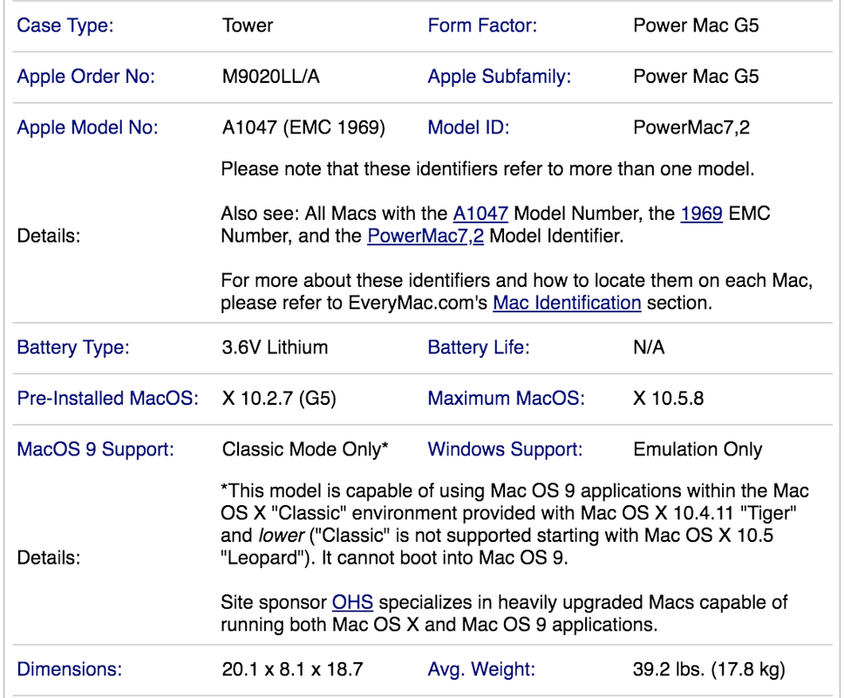844x698 pixels.
Task: Click the 'Apple Order No:' label
Action: click(86, 77)
